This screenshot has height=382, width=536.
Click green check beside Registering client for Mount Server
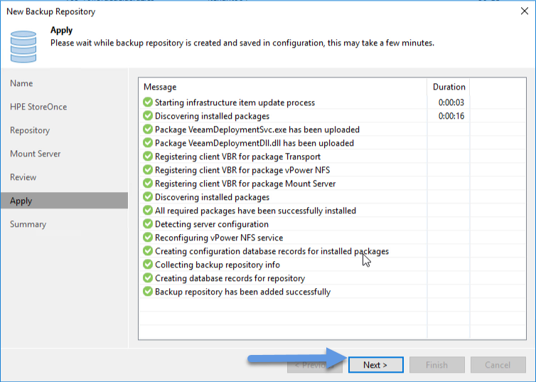click(x=148, y=184)
